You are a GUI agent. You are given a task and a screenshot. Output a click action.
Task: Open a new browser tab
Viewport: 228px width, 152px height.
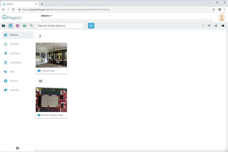pyautogui.click(x=42, y=4)
